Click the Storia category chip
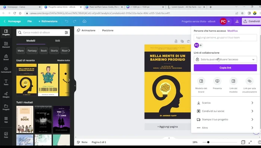The height and width of the screenshot is (148, 261). pyautogui.click(x=54, y=51)
